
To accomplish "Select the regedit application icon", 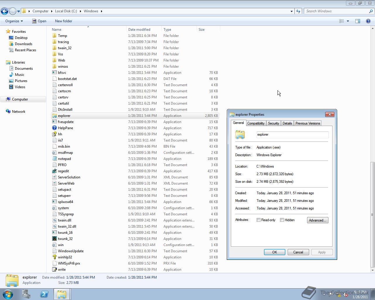I will (54, 171).
